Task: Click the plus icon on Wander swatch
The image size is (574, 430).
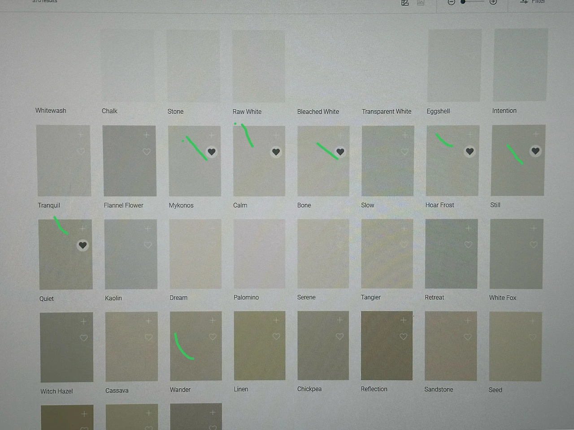Action: coord(213,320)
